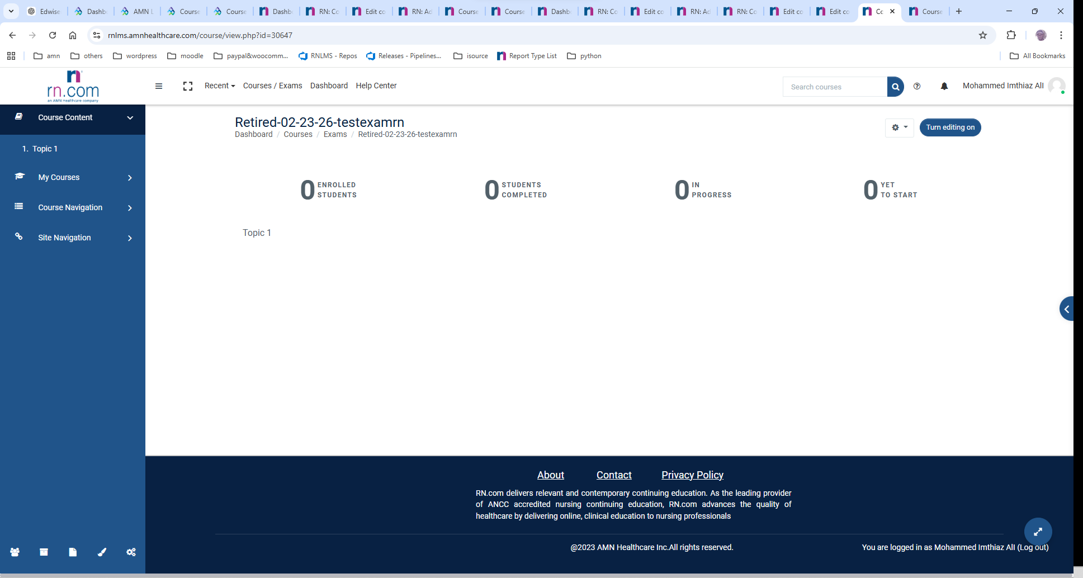The image size is (1083, 578).
Task: Click the notification bell icon
Action: click(944, 86)
